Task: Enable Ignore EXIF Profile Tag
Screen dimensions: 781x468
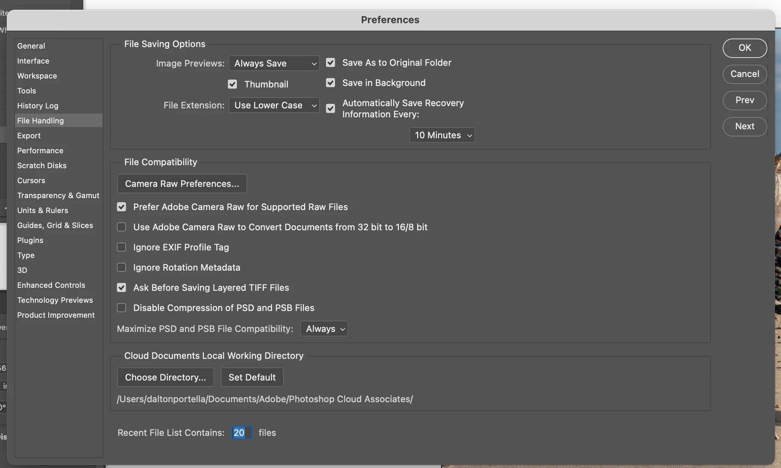Action: pyautogui.click(x=121, y=247)
